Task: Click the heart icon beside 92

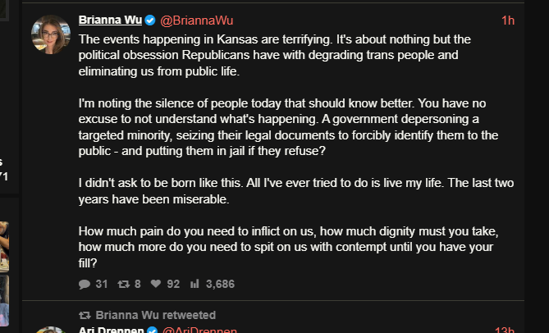Action: [x=156, y=284]
